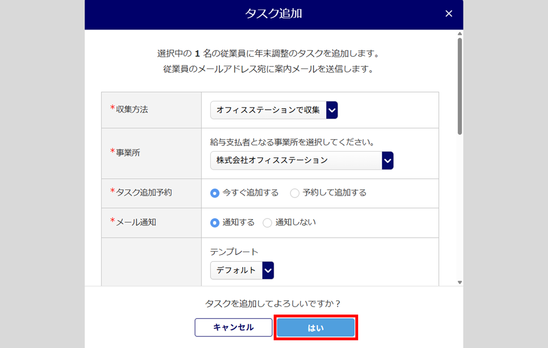This screenshot has height=348, width=548.
Task: Click the empty scrollbar track below thumb
Action: click(x=460, y=208)
